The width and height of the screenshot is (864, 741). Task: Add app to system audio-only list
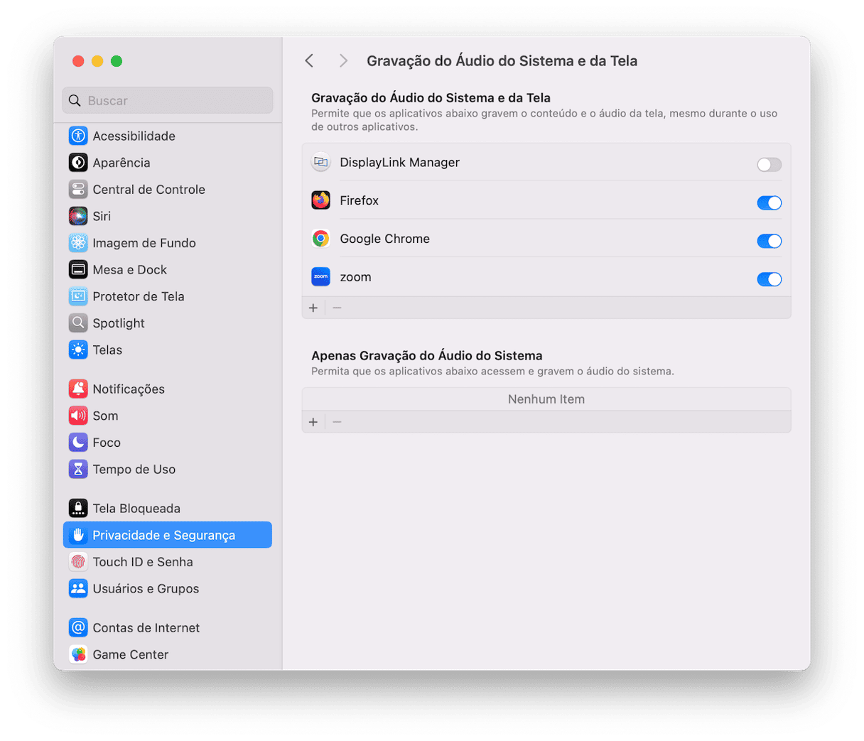pyautogui.click(x=313, y=422)
